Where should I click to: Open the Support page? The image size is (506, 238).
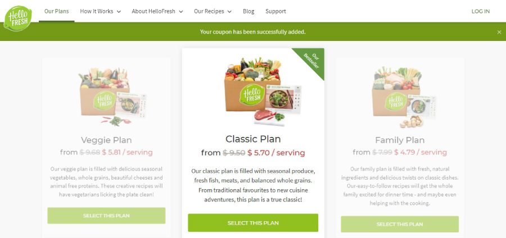pos(275,11)
